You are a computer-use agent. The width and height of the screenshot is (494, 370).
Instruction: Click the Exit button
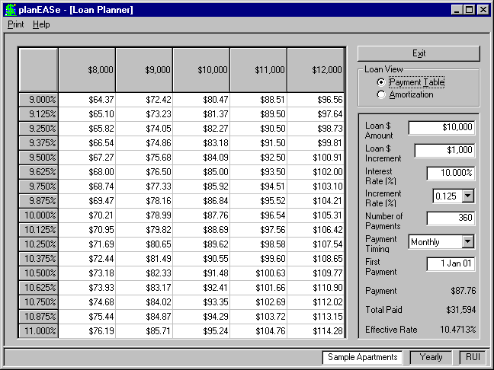click(419, 53)
